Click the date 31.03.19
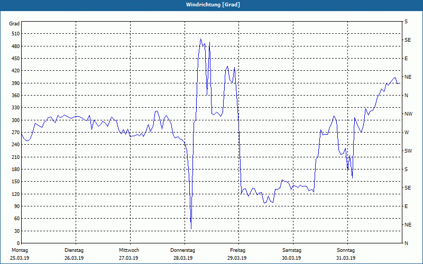The width and height of the screenshot is (423, 264). pyautogui.click(x=346, y=258)
